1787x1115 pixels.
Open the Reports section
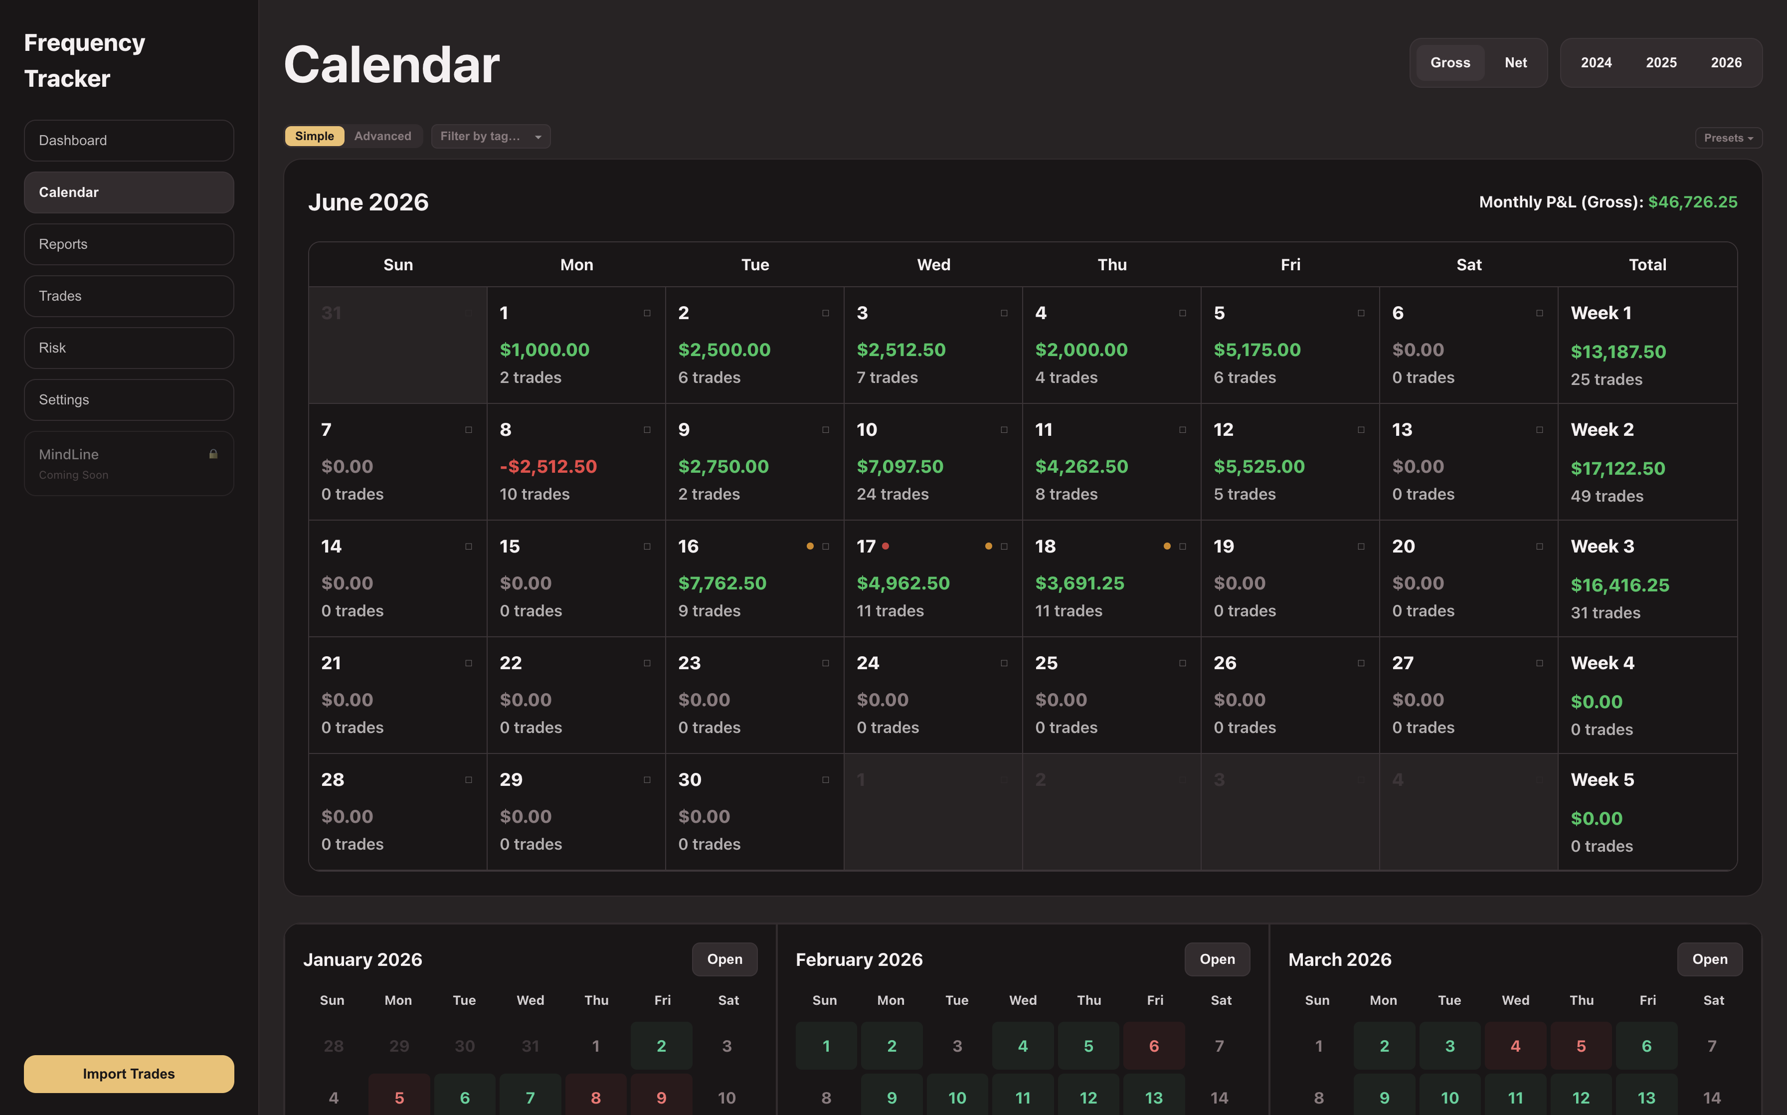pos(129,244)
